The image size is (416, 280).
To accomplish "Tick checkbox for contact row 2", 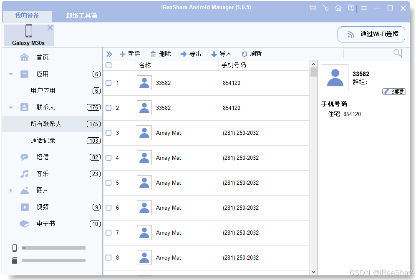I will [x=108, y=108].
